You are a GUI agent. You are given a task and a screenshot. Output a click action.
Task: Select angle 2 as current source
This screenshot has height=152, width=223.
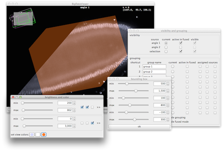pos(166,47)
